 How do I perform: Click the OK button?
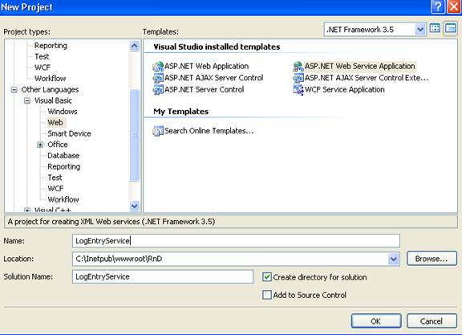tap(376, 321)
